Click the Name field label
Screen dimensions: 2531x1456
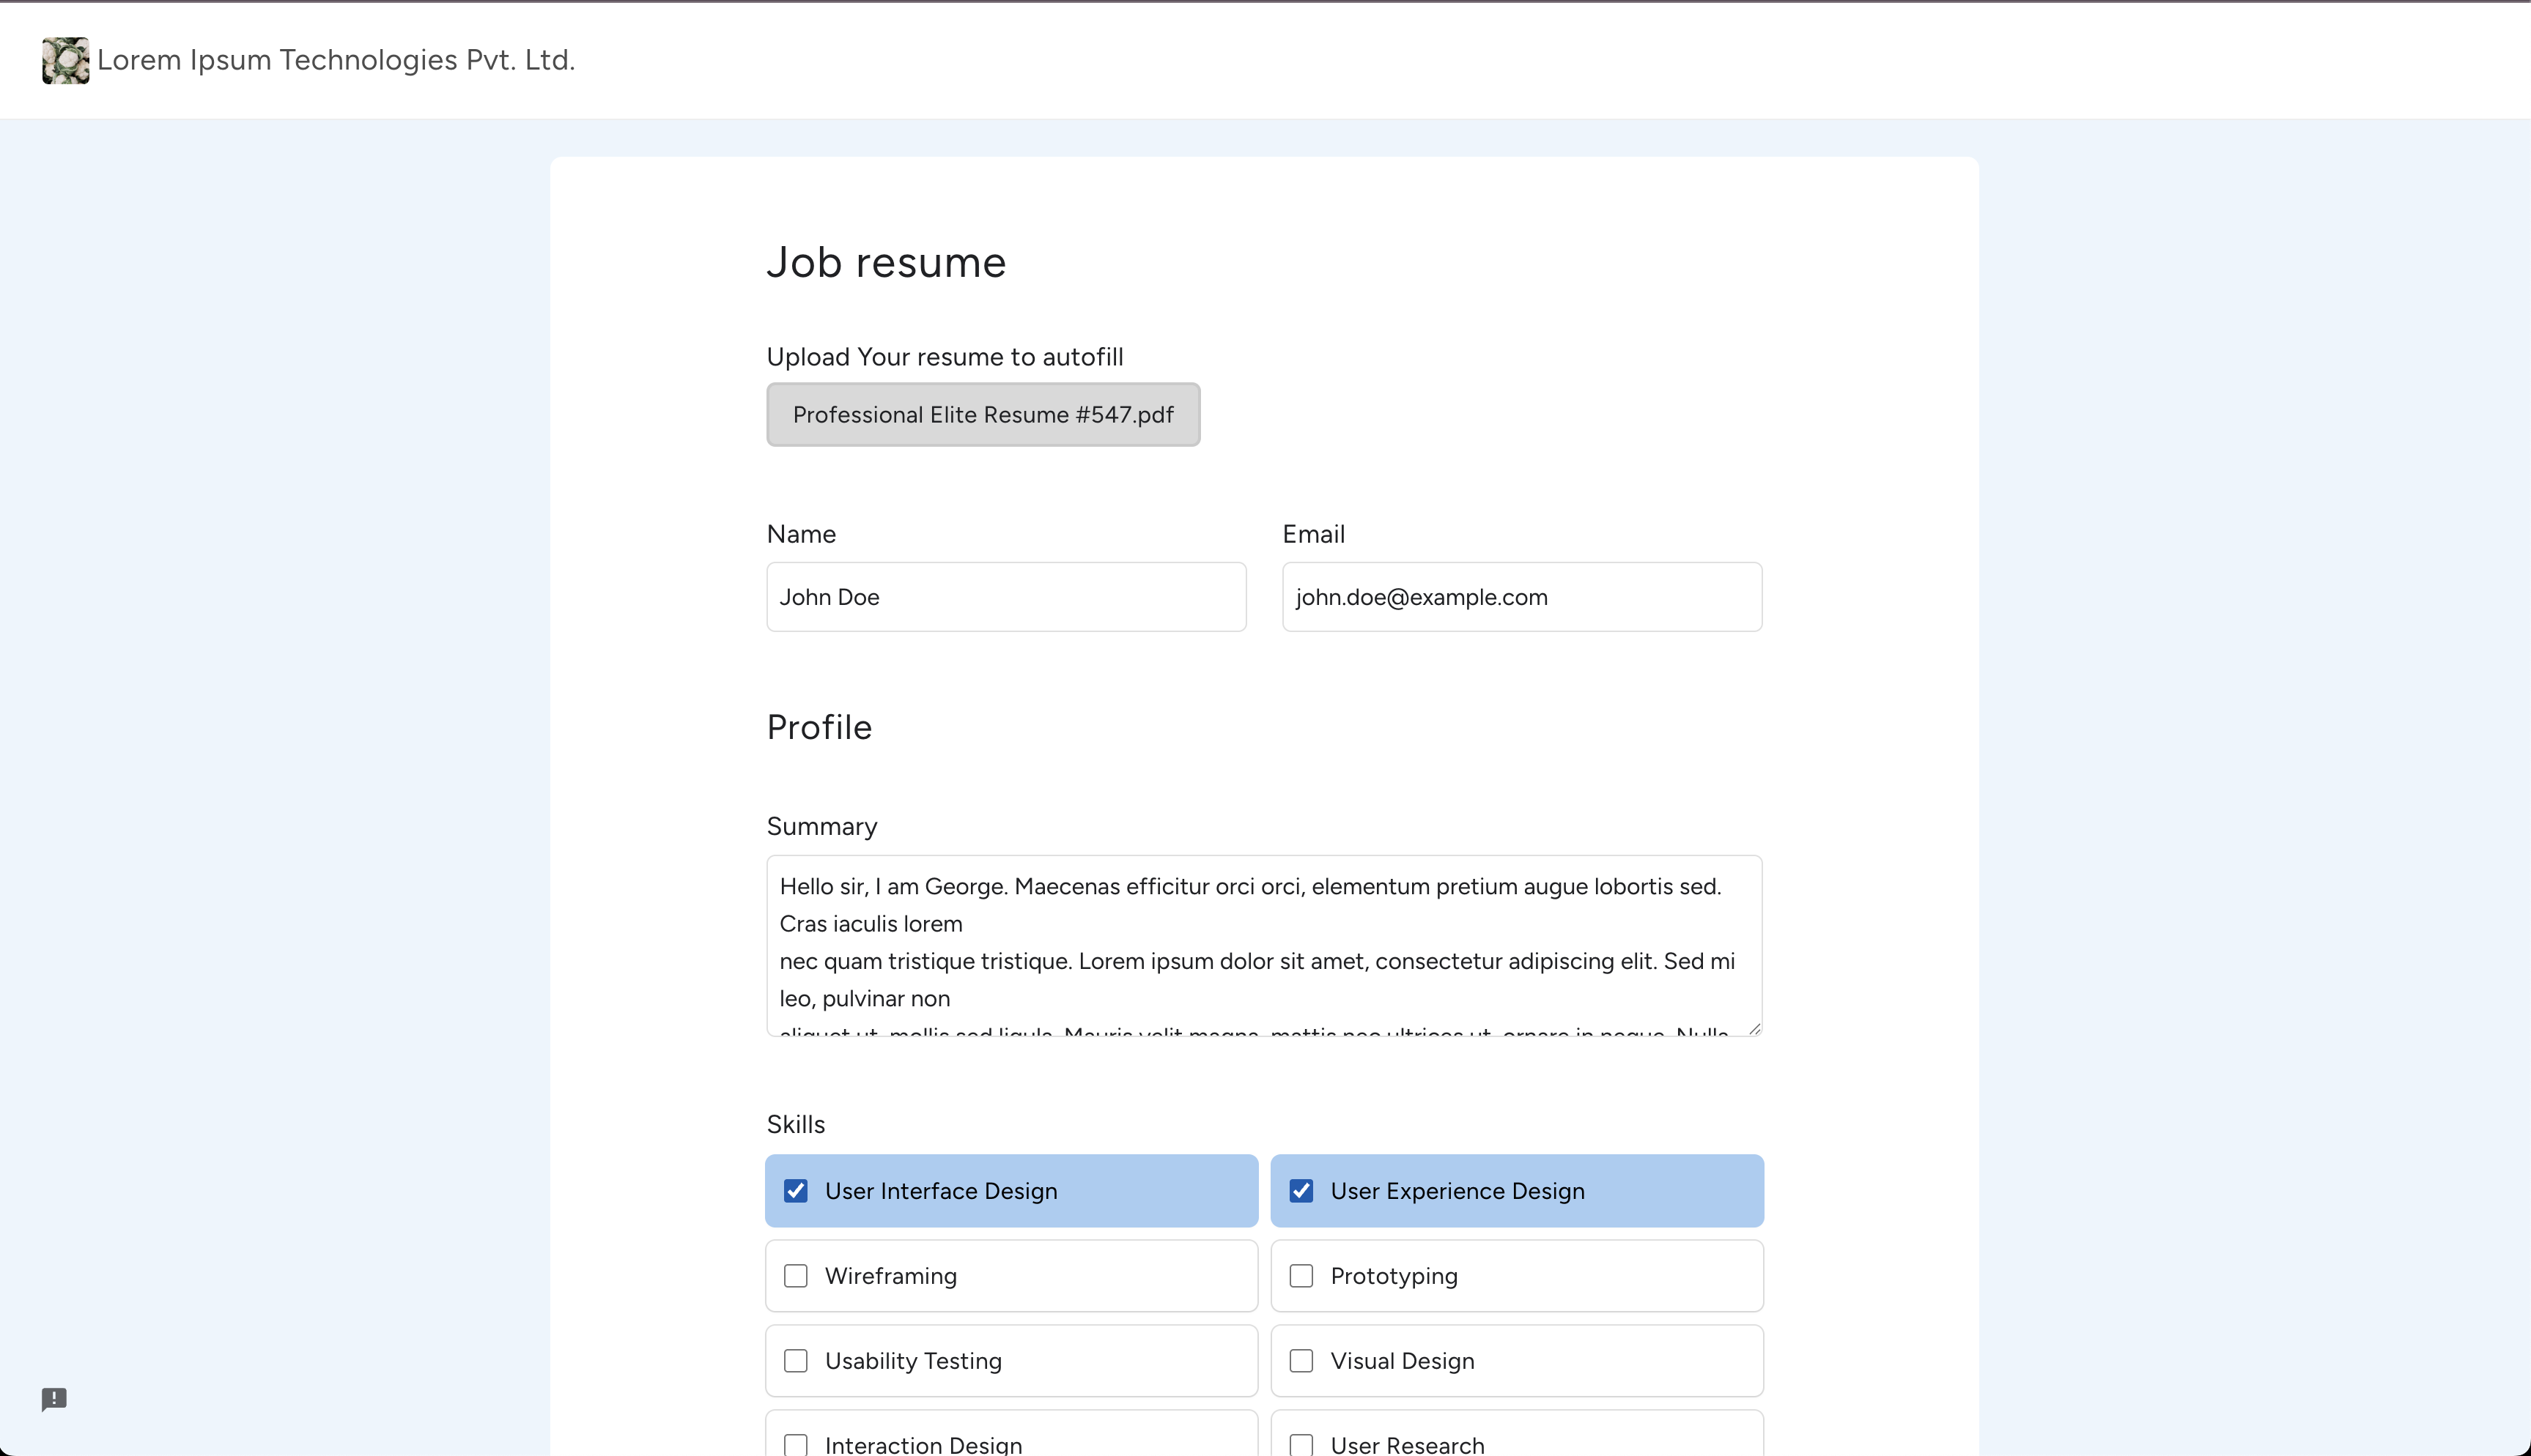(800, 534)
